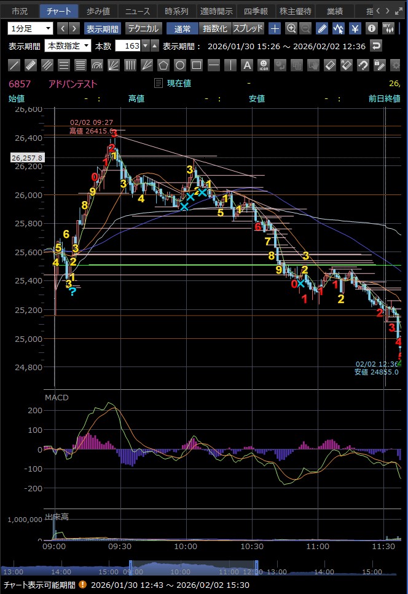The image size is (408, 594).
Task: Select the pentagon shape drawing tool
Action: pyautogui.click(x=163, y=65)
